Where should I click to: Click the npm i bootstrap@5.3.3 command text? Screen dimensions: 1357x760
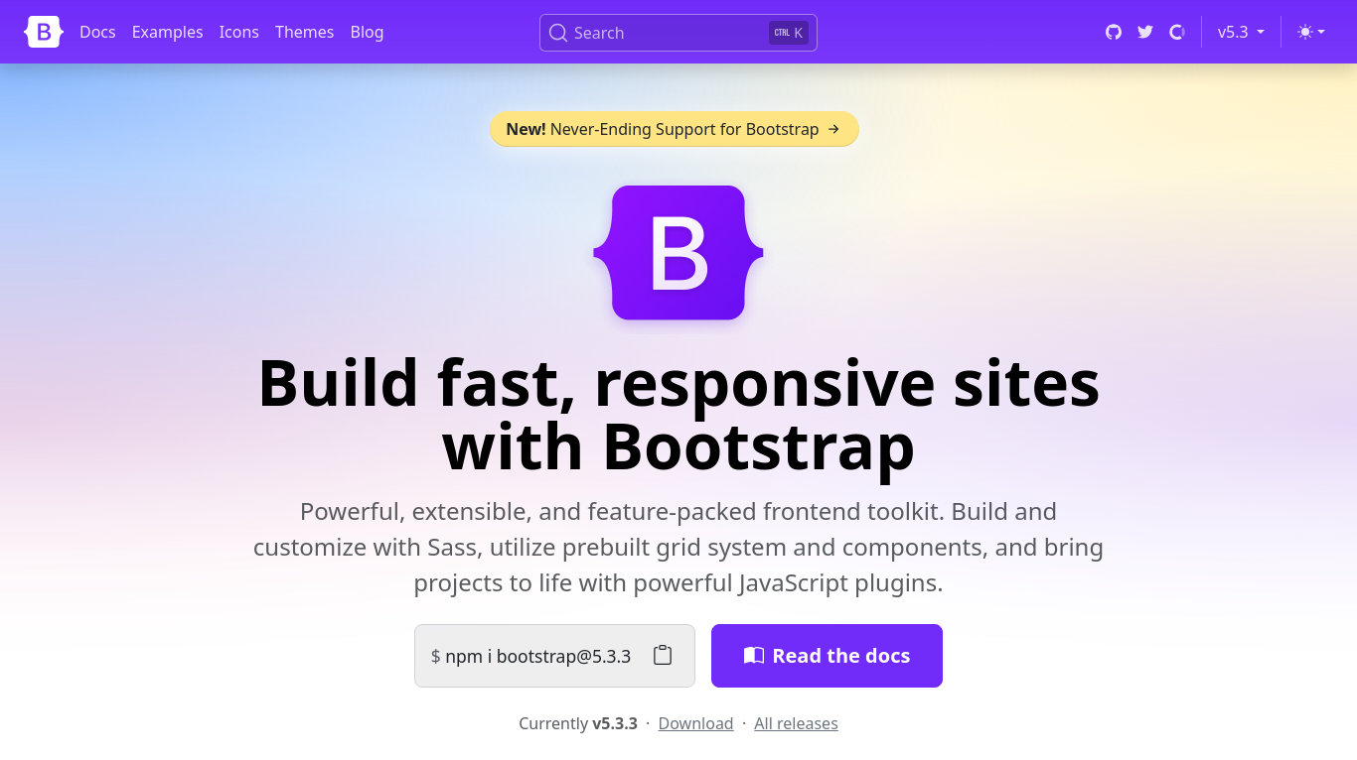click(537, 656)
